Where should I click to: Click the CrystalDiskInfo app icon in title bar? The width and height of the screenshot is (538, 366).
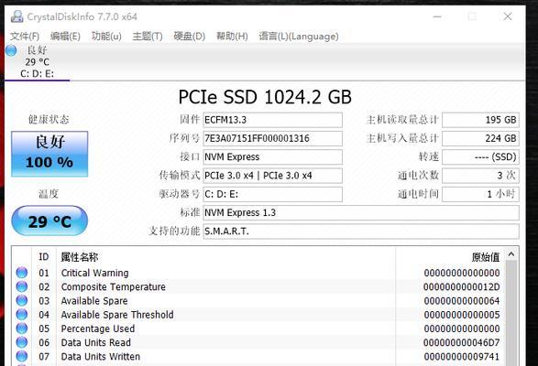[16, 16]
